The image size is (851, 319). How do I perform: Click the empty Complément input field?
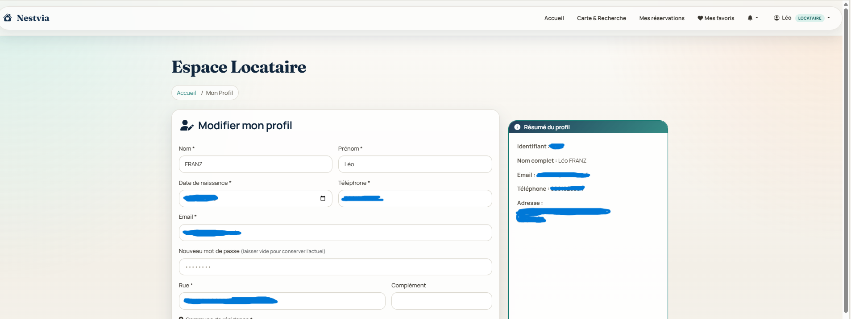tap(441, 301)
